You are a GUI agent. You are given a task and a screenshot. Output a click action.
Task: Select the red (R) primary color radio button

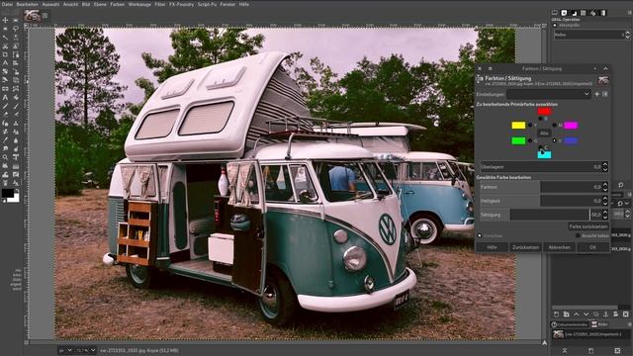[541, 119]
